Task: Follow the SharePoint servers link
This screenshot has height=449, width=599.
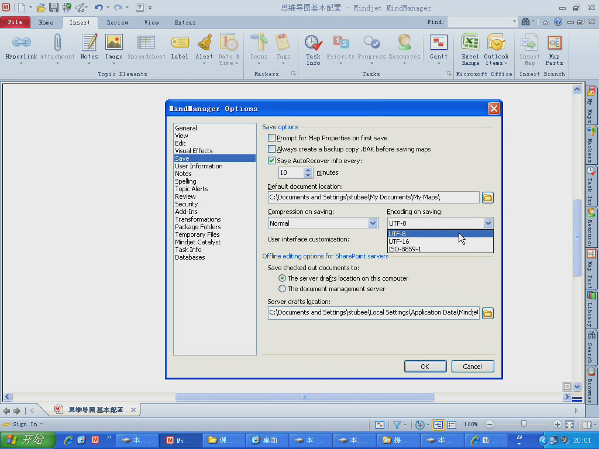Action: (362, 256)
